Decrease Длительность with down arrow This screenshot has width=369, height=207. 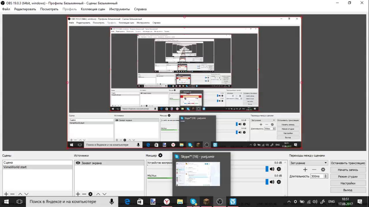pyautogui.click(x=326, y=177)
